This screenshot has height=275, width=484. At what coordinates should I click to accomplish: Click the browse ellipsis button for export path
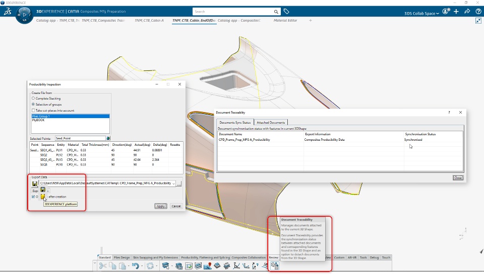(x=179, y=184)
